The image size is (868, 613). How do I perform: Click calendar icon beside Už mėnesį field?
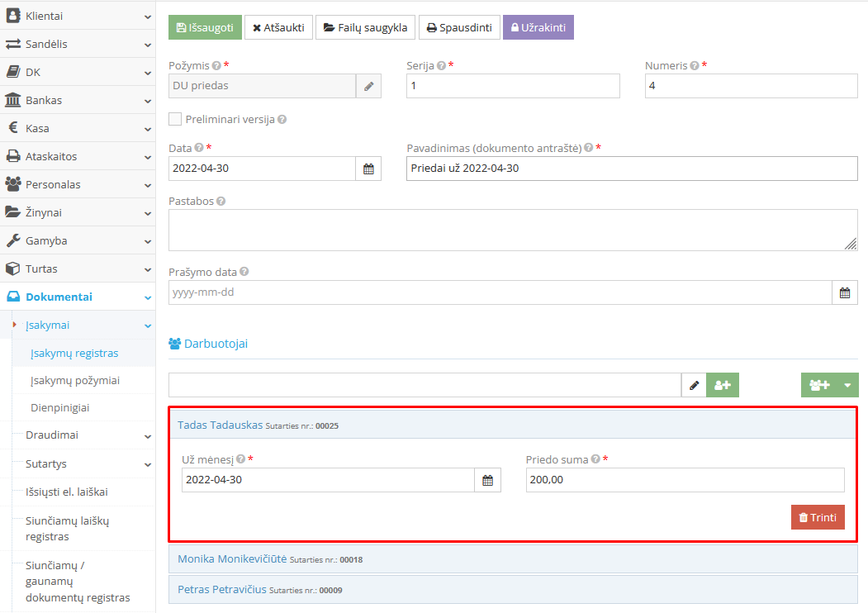click(x=487, y=480)
